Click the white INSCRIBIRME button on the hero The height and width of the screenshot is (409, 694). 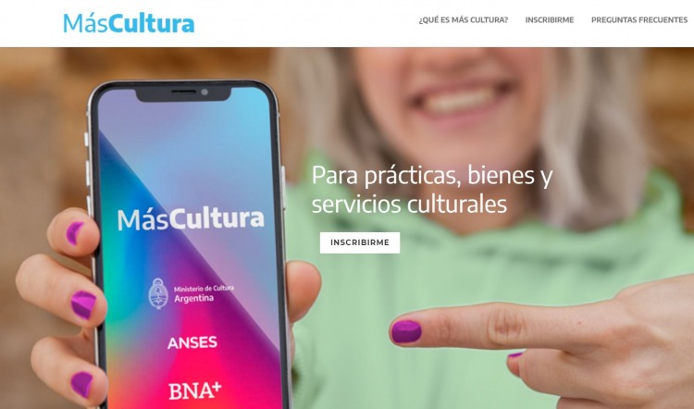point(360,242)
